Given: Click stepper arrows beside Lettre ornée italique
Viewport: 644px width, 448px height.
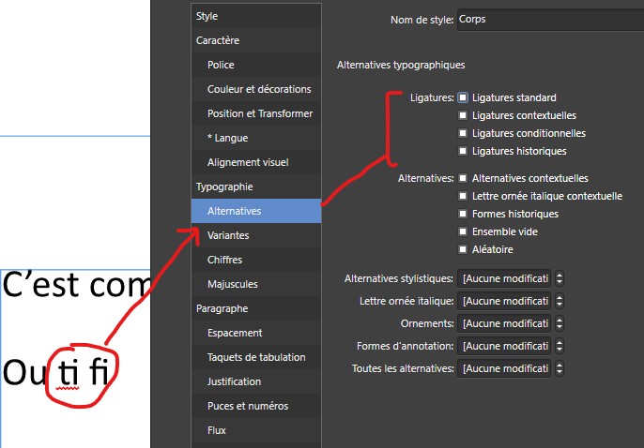Looking at the screenshot, I should click(x=560, y=301).
